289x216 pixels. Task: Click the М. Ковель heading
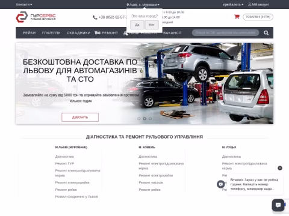click(147, 147)
